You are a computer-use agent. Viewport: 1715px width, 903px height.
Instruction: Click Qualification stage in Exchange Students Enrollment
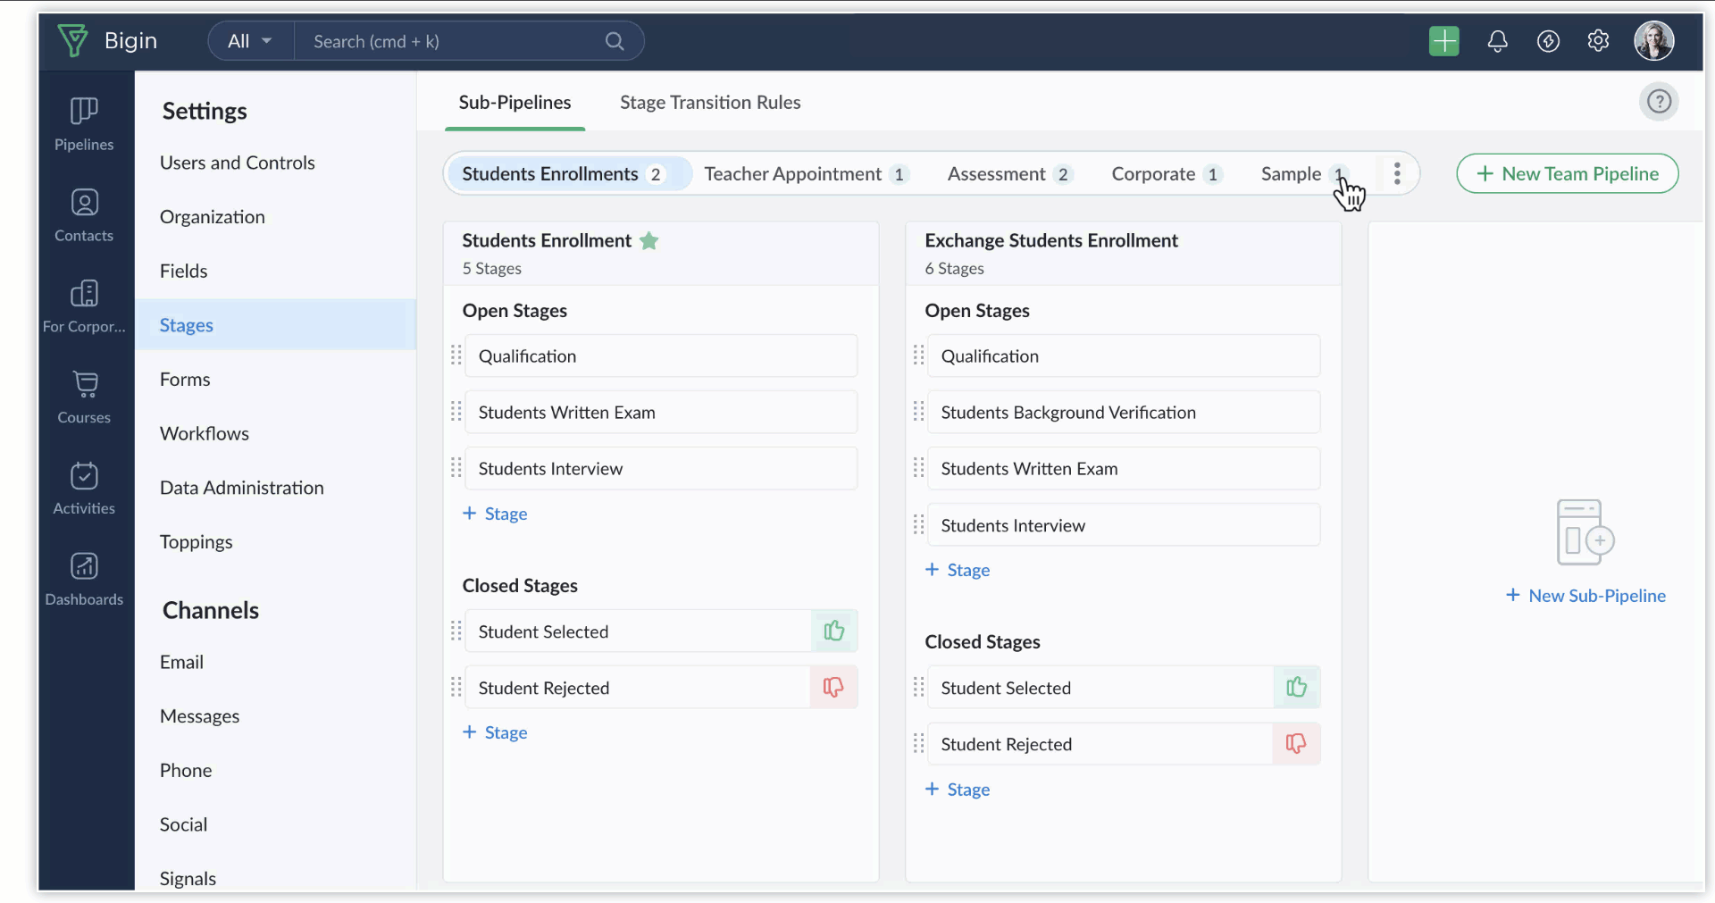click(1124, 355)
